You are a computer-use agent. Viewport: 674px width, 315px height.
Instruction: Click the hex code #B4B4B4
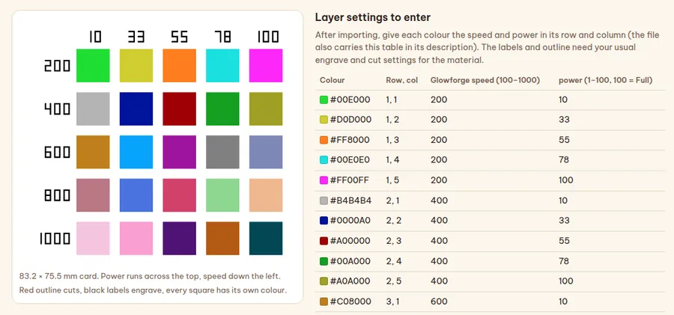pos(350,201)
